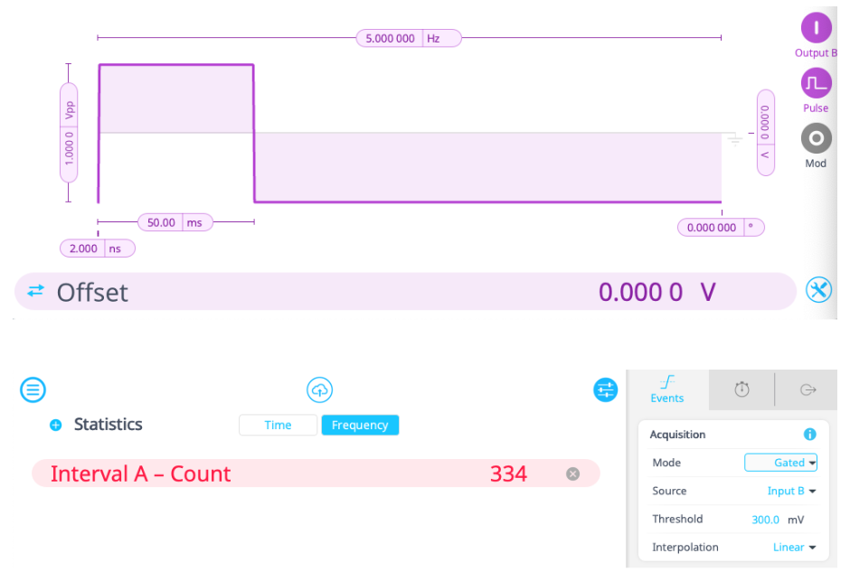This screenshot has height=572, width=850.
Task: Click the Acquisition info icon
Action: click(x=810, y=435)
